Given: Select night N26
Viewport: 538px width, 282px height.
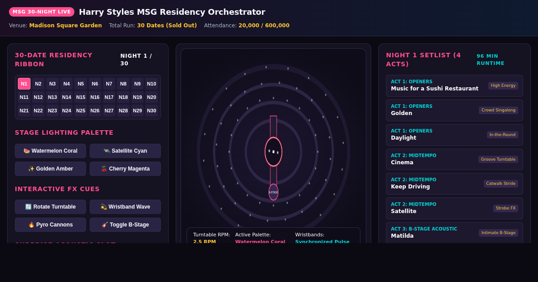Looking at the screenshot, I should point(95,111).
